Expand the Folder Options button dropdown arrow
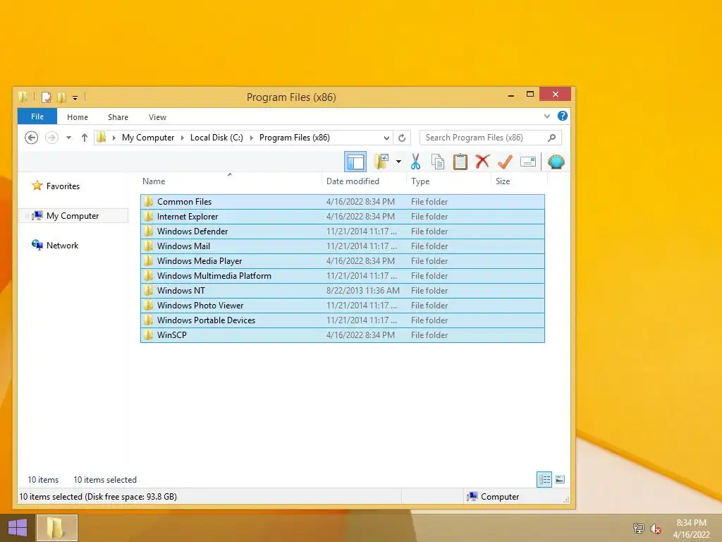Image resolution: width=722 pixels, height=542 pixels. [x=399, y=162]
